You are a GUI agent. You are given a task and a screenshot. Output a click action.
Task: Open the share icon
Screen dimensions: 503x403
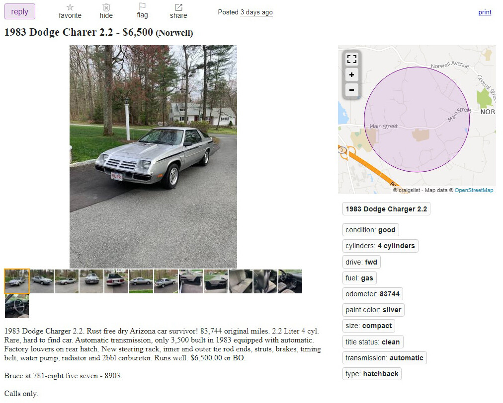pyautogui.click(x=178, y=7)
